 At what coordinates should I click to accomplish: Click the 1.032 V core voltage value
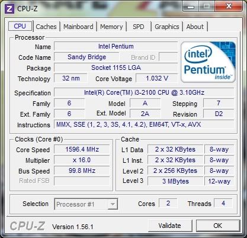point(157,78)
